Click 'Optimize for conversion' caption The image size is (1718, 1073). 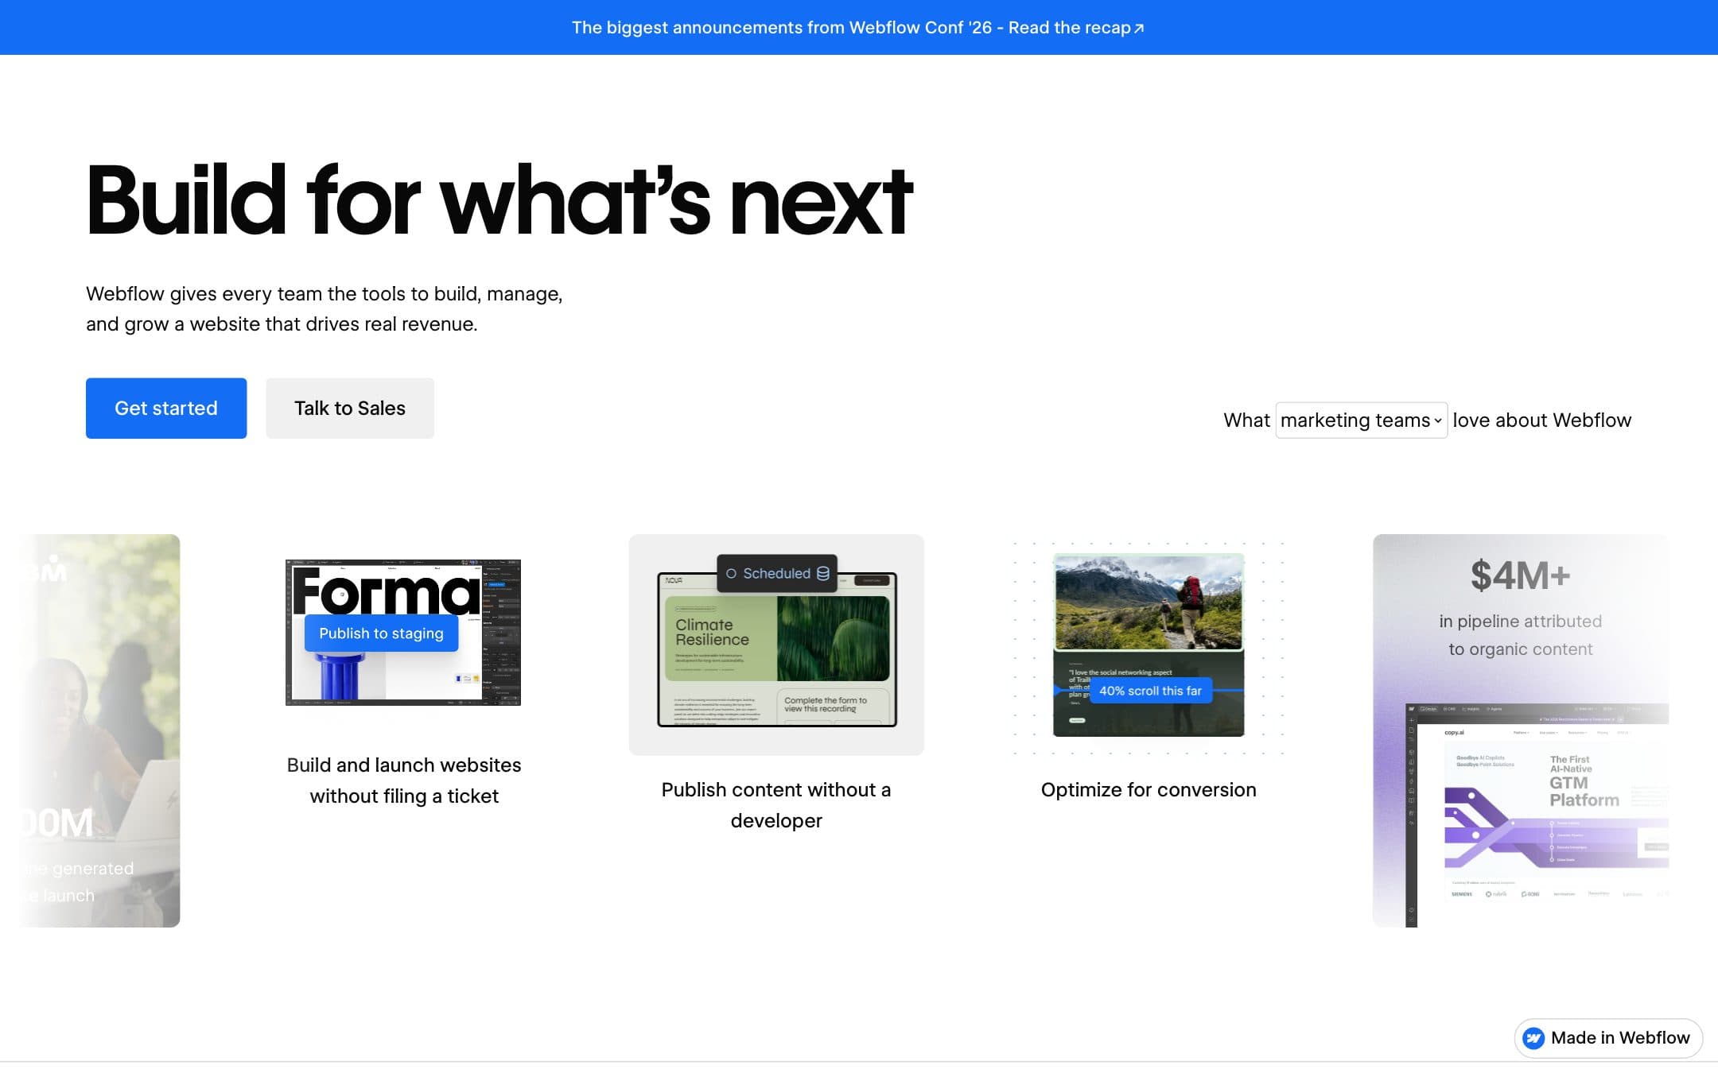(1149, 789)
